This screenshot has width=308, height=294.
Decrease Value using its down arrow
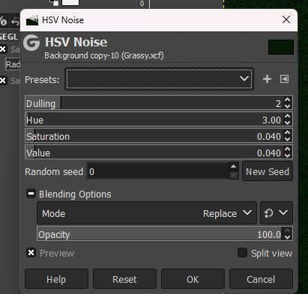pos(288,156)
